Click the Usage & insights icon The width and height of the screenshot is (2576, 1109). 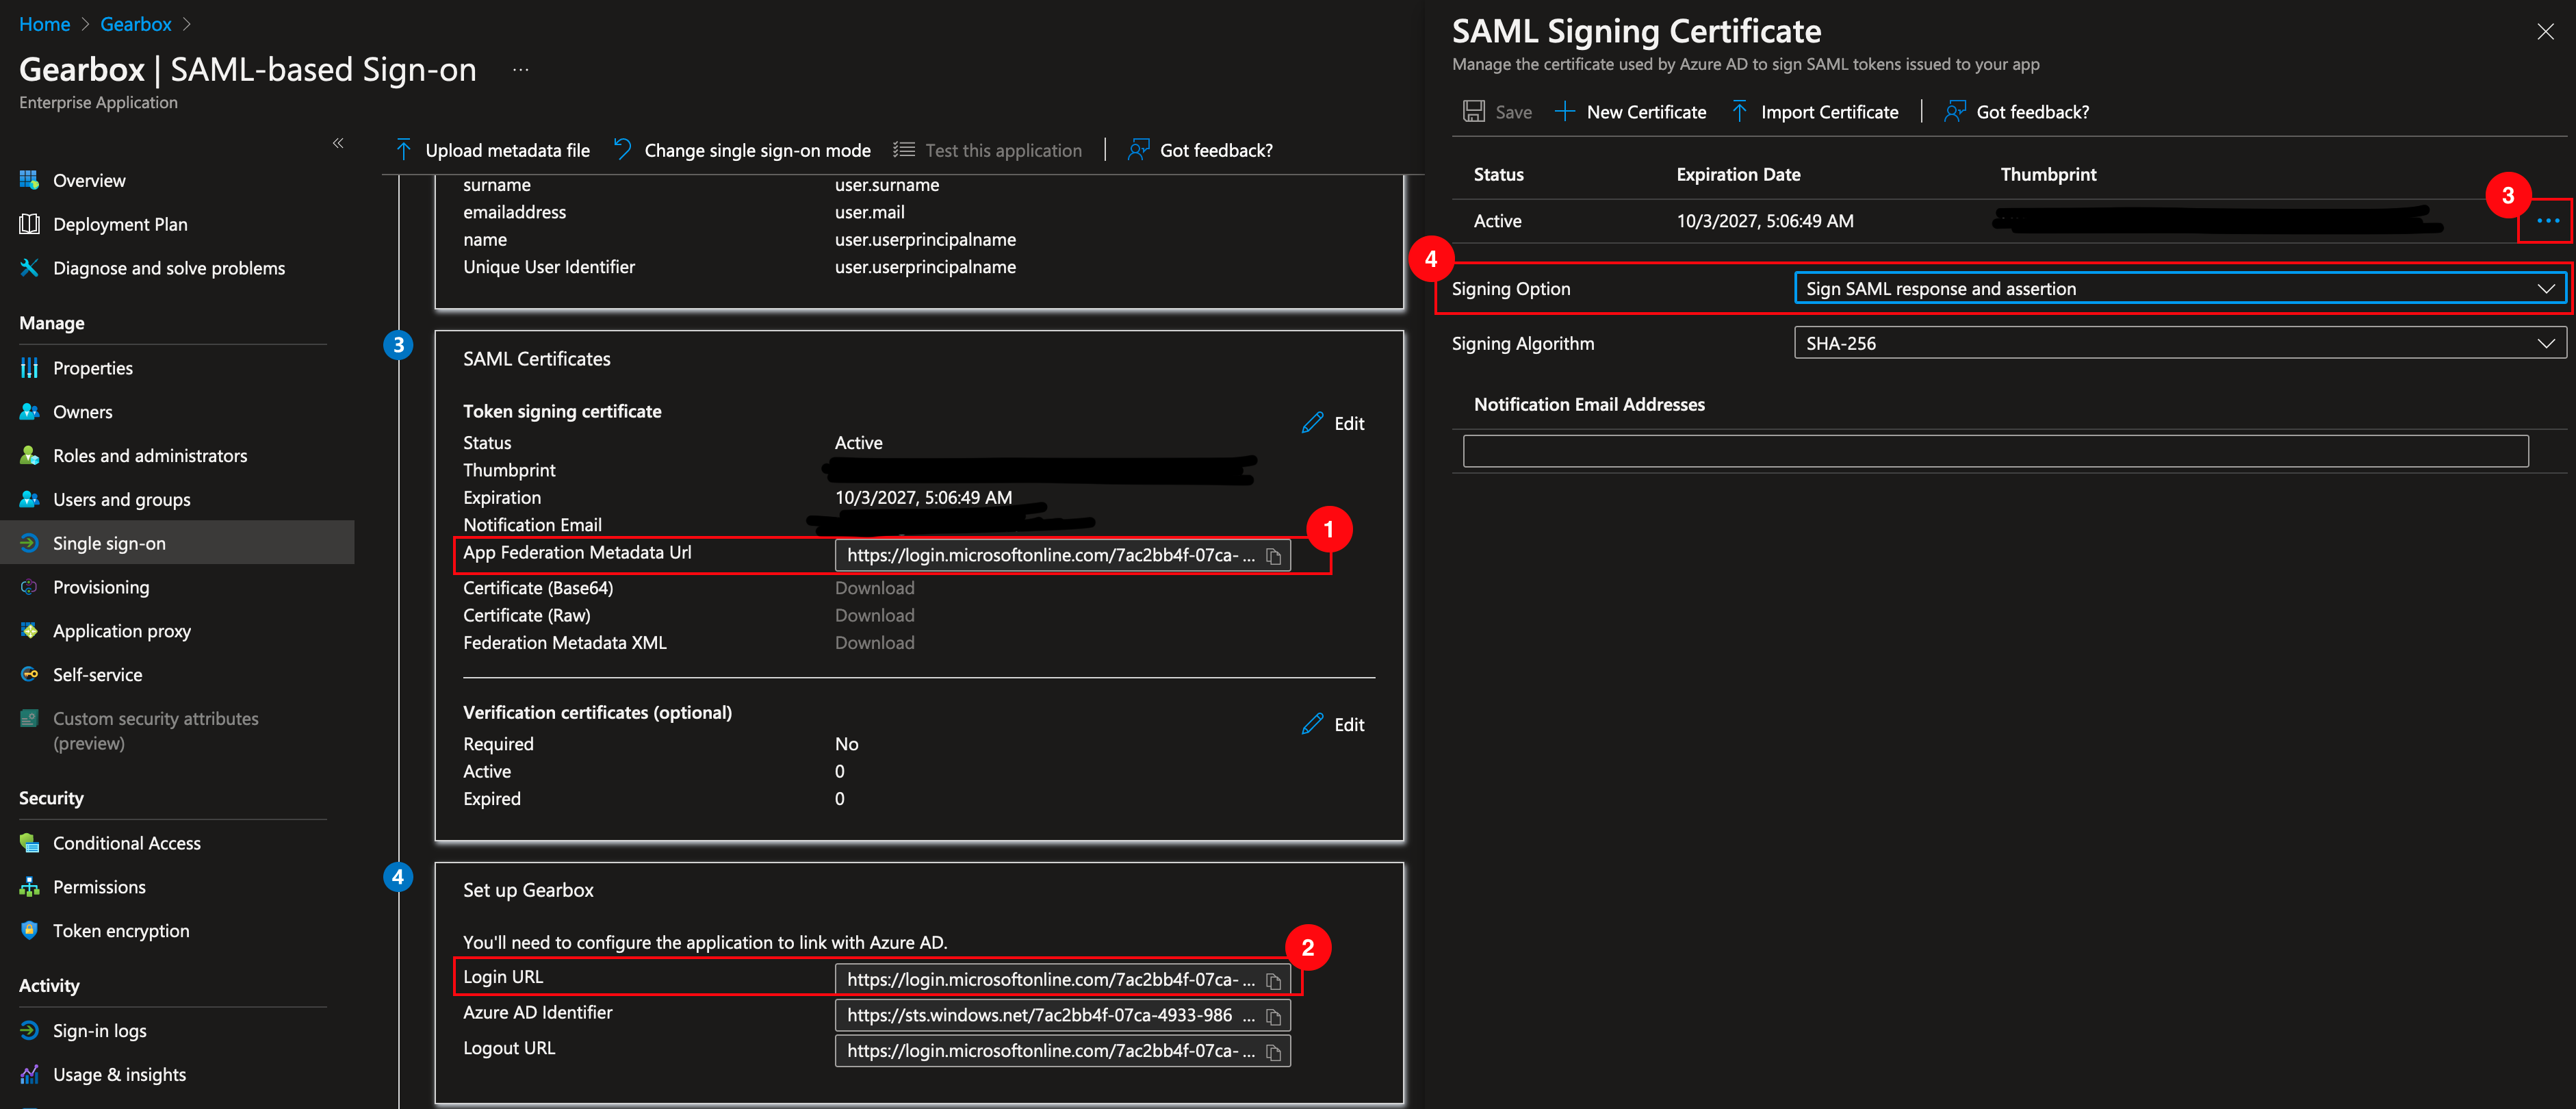[29, 1075]
